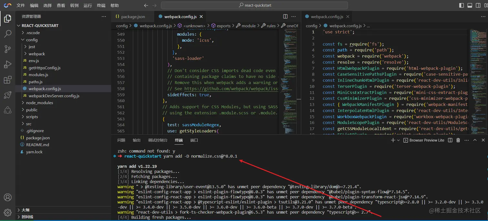This screenshot has width=488, height=221.
Task: Expand the scripts folder
Action: 63,117
